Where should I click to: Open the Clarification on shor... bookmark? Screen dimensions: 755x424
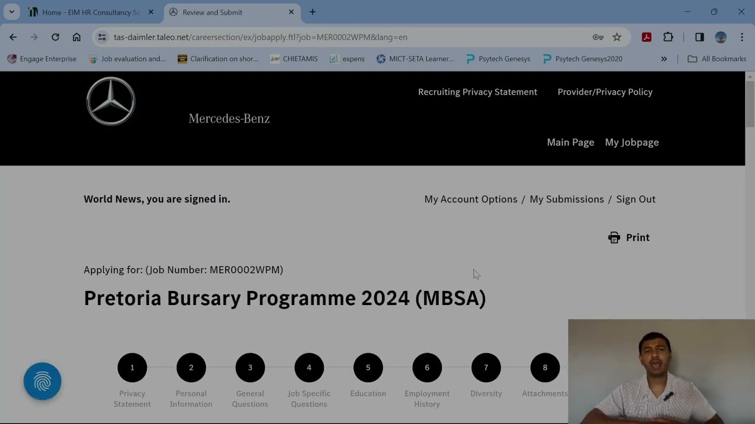(218, 59)
